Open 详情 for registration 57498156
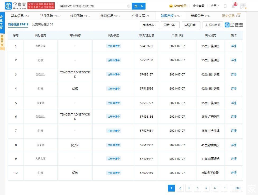This screenshot has height=195, width=258. 233,117
